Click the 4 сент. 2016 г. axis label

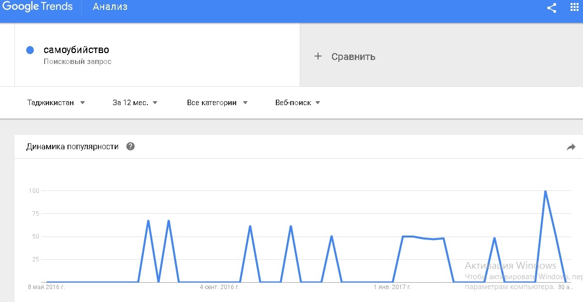(220, 287)
